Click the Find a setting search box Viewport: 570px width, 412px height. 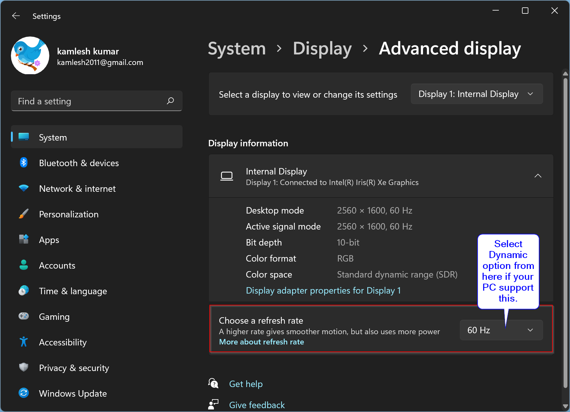pos(97,101)
